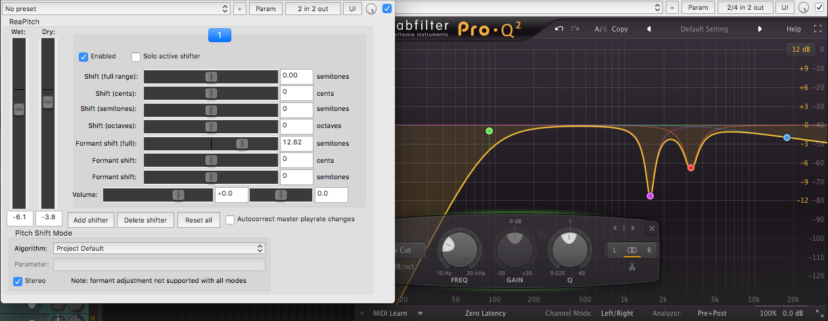This screenshot has height=321, width=828.
Task: Go to the next Pro-Q preset
Action: click(x=760, y=29)
